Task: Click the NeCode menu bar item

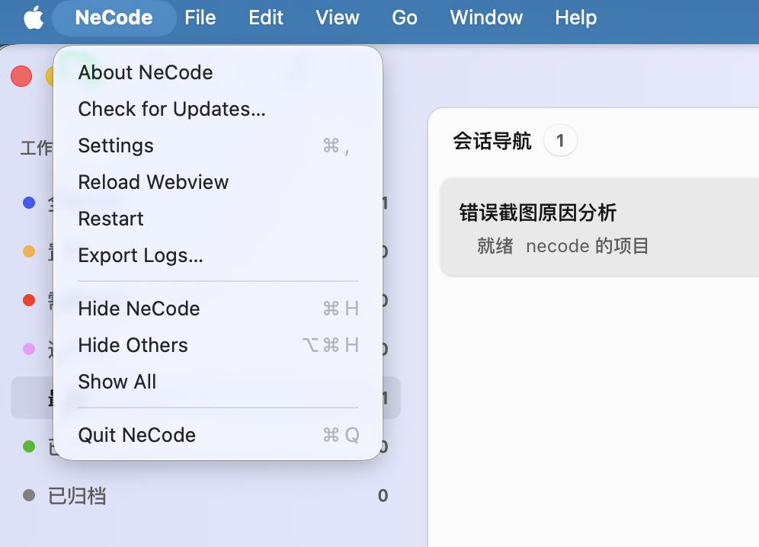Action: [x=114, y=18]
